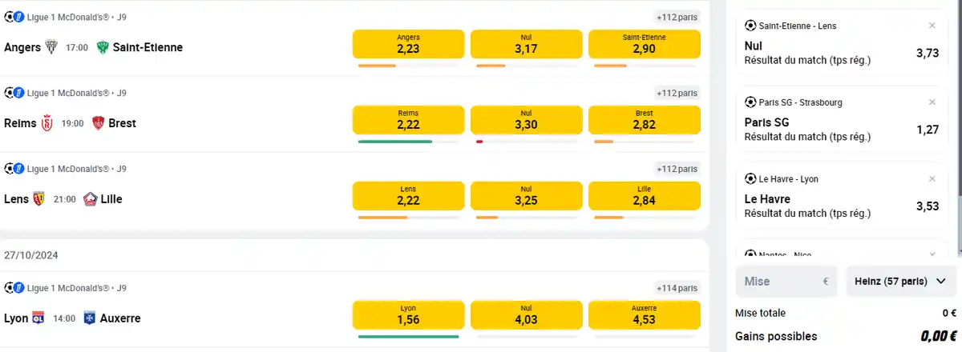Select Angers win odds 2,23
This screenshot has width=962, height=352.
tap(409, 44)
